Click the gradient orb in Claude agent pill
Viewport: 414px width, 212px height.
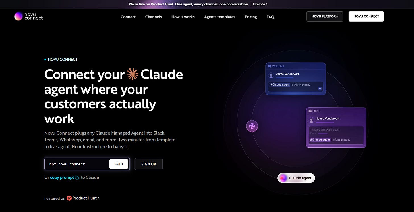[x=283, y=178]
